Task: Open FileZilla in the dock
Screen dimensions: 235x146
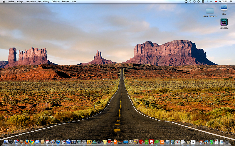Action: pyautogui.click(x=152, y=142)
